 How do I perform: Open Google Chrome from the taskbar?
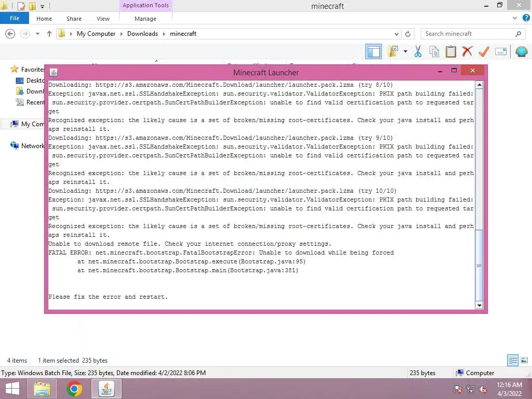click(x=74, y=389)
